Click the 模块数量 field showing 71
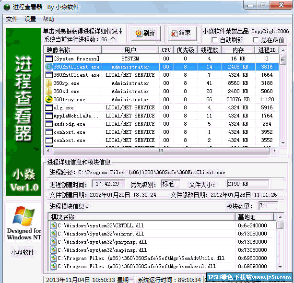Screen dimensions: 294x283 click(268, 206)
